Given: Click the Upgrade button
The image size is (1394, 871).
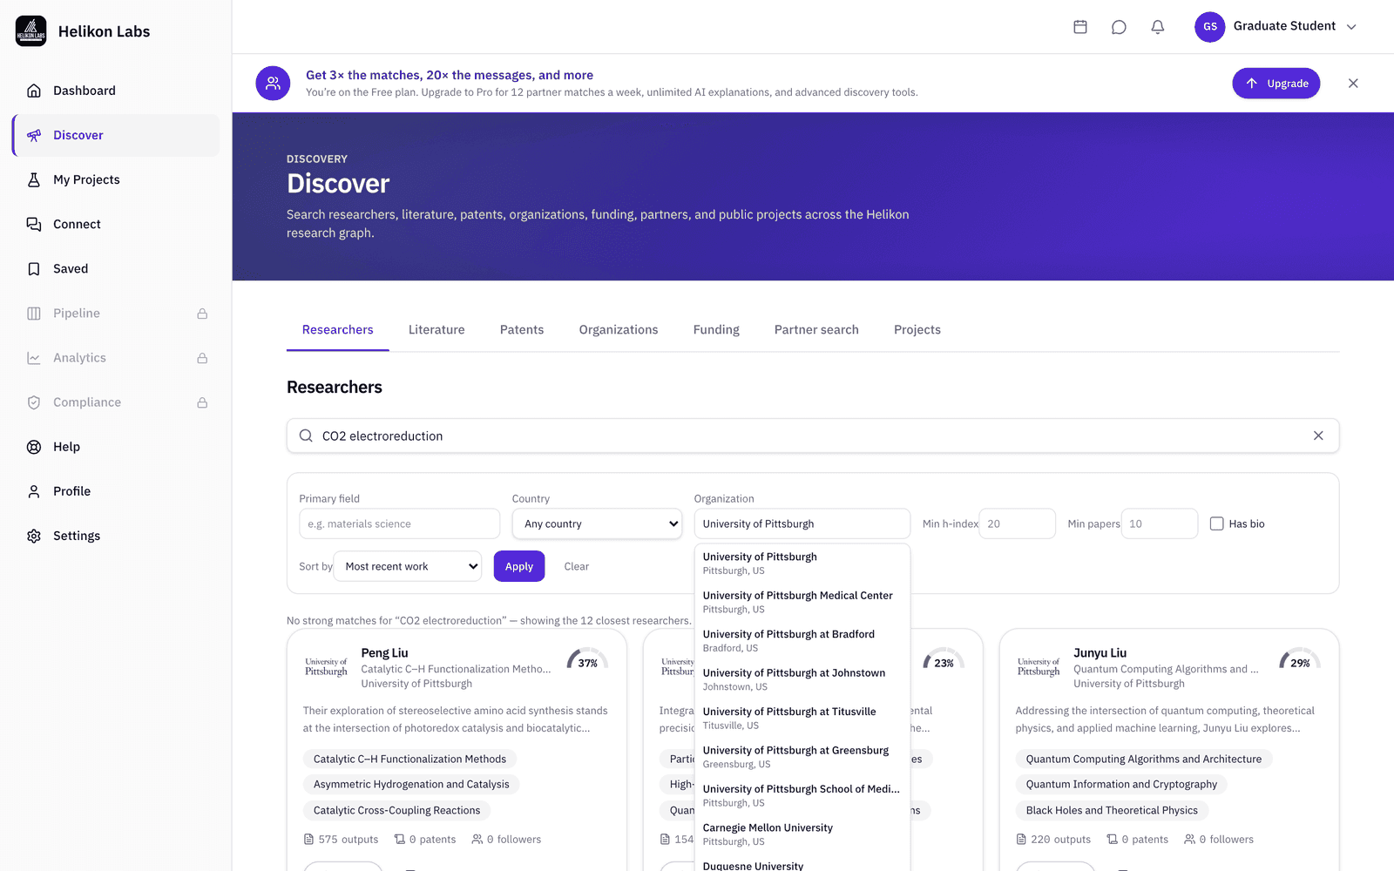Looking at the screenshot, I should pos(1276,84).
